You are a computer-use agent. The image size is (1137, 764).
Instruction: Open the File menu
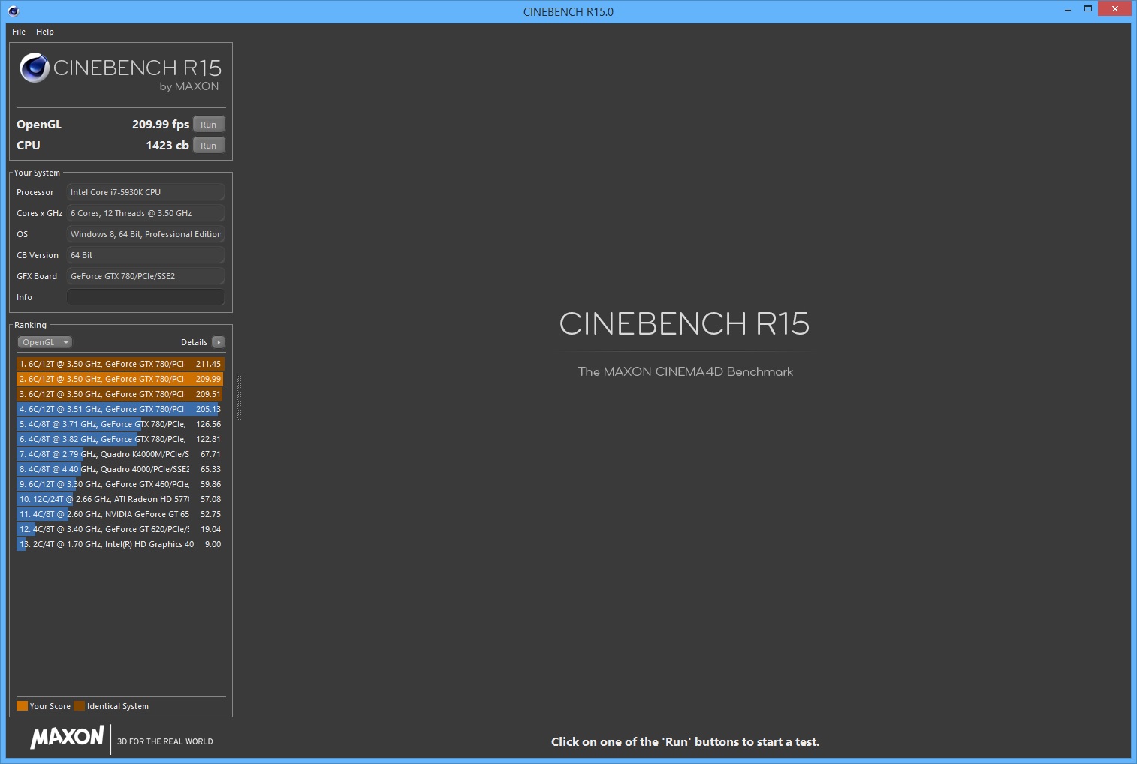19,32
